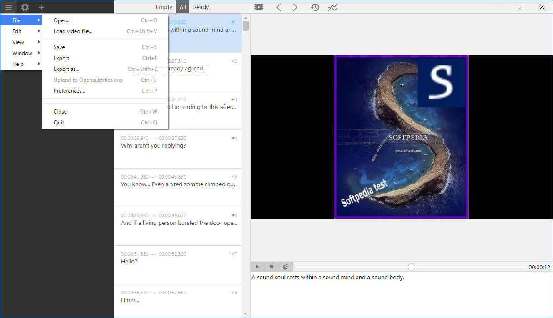Select subtitle #6 "And if a living person"
The height and width of the screenshot is (318, 553).
point(178,226)
